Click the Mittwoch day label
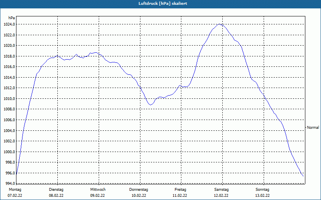Viewport: 321px width, 200px height. 98,190
